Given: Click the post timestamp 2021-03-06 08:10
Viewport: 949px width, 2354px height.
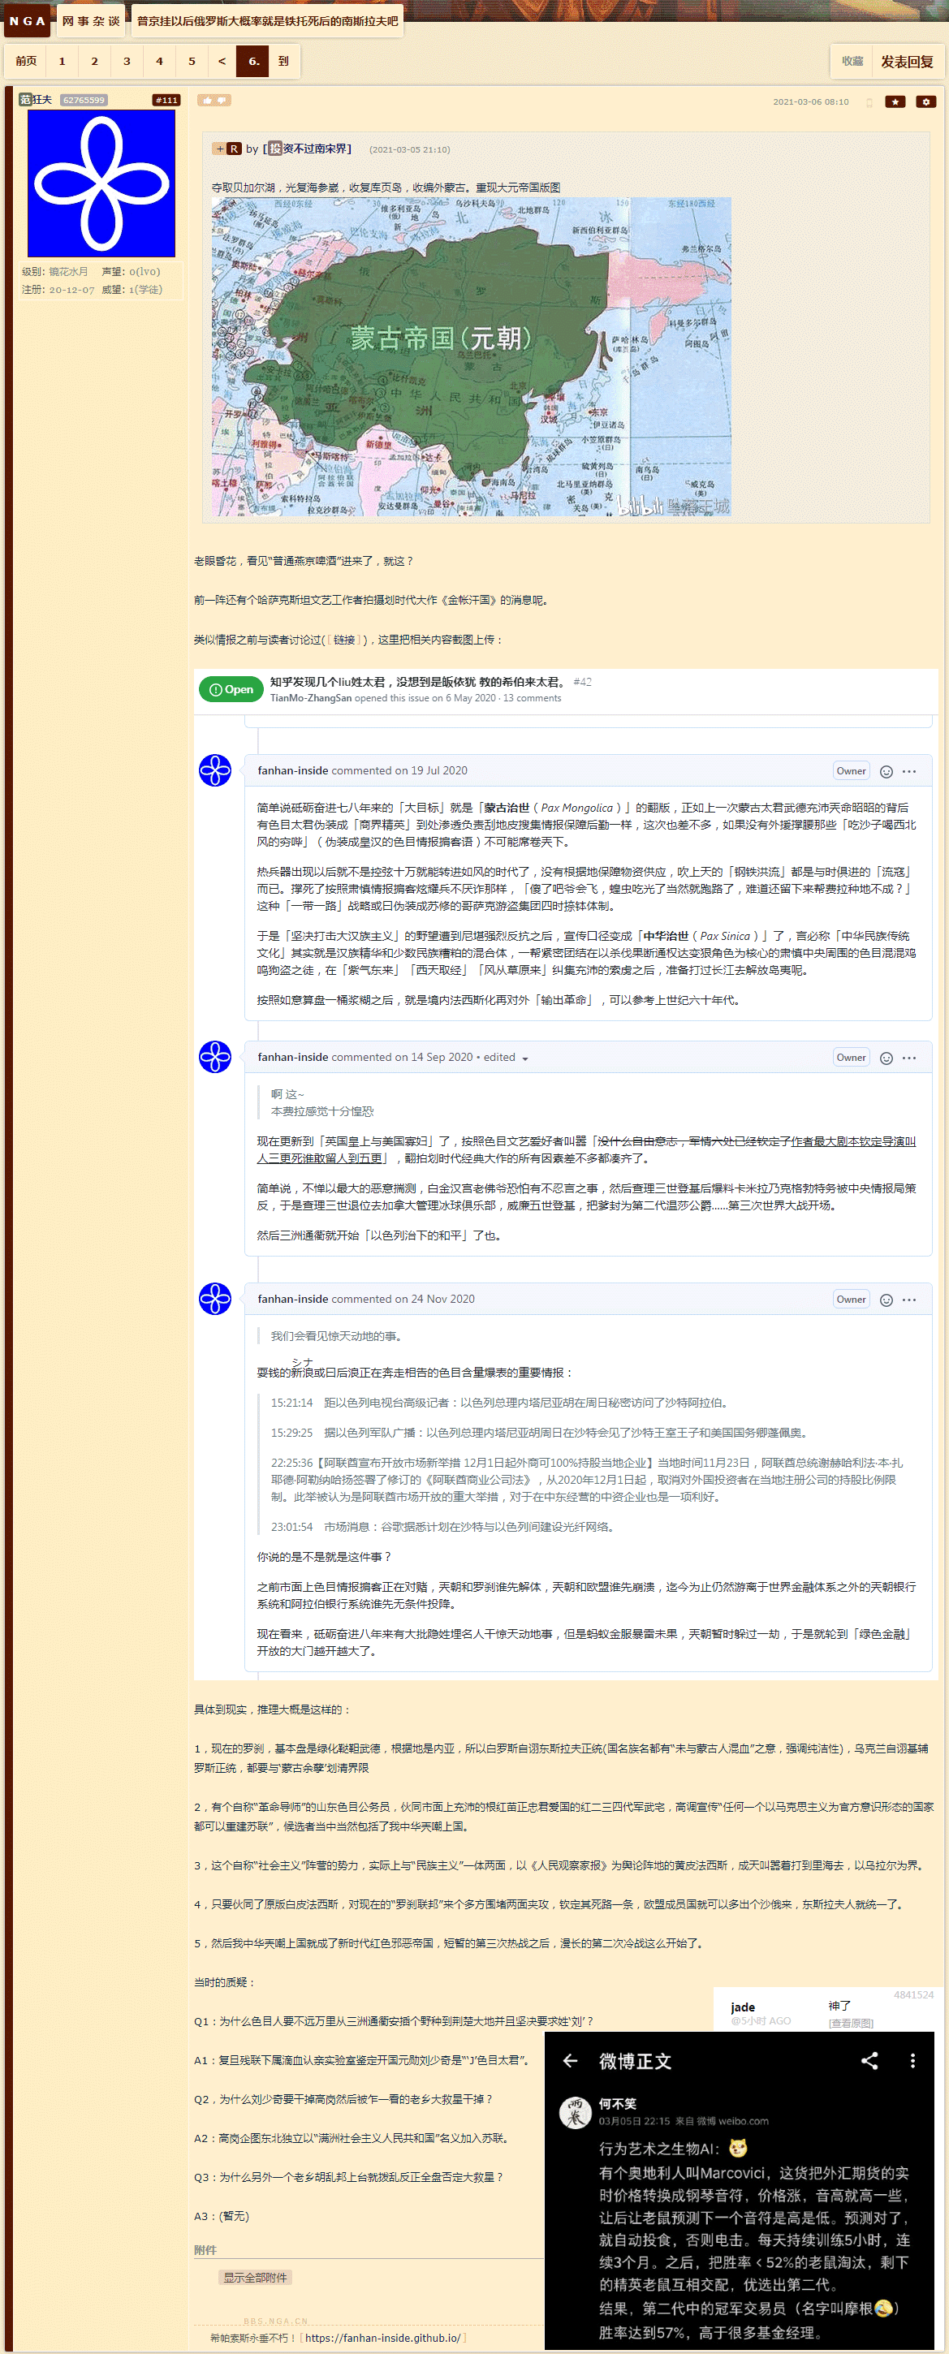Looking at the screenshot, I should pyautogui.click(x=811, y=102).
